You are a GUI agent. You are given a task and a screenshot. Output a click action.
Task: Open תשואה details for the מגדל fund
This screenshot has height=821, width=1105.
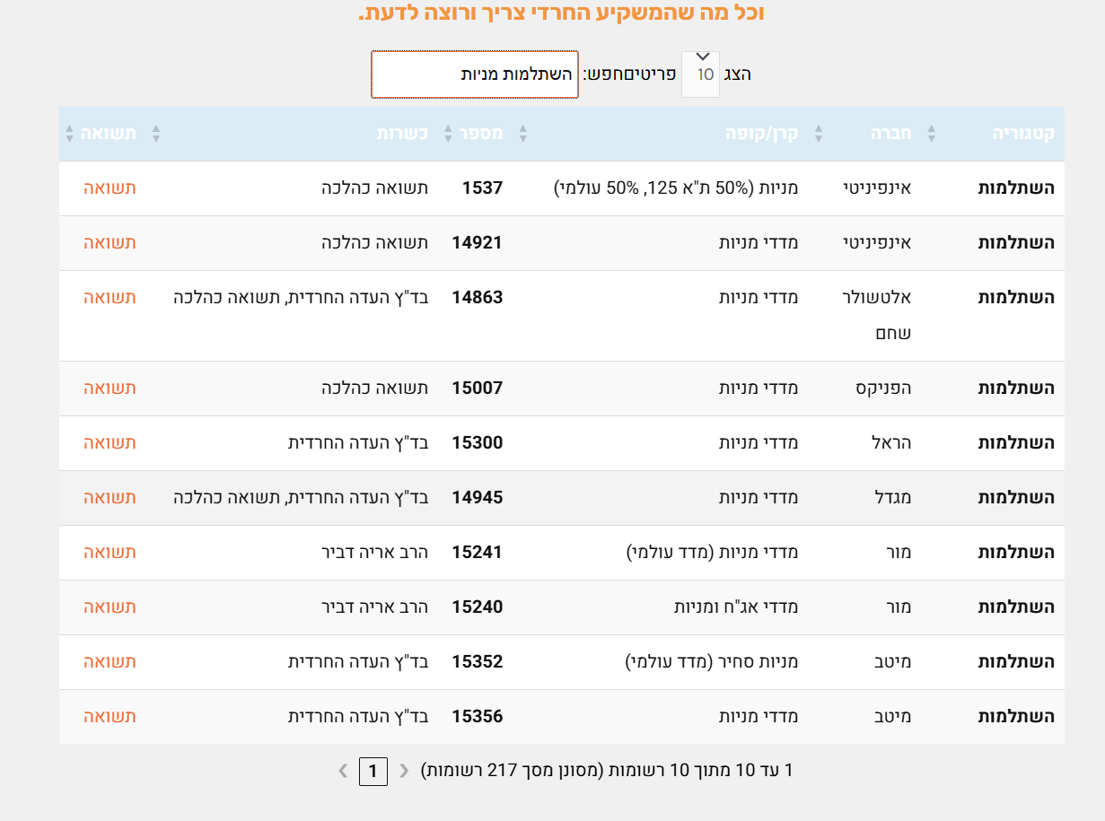(x=109, y=497)
